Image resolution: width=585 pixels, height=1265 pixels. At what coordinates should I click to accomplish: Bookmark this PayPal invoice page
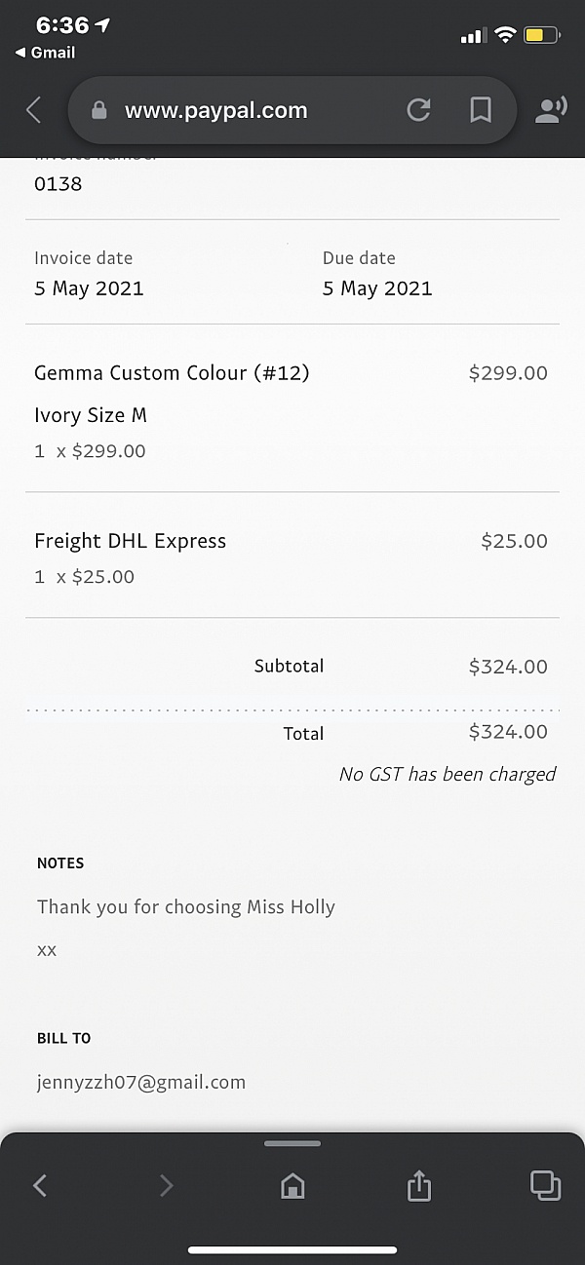[x=481, y=110]
